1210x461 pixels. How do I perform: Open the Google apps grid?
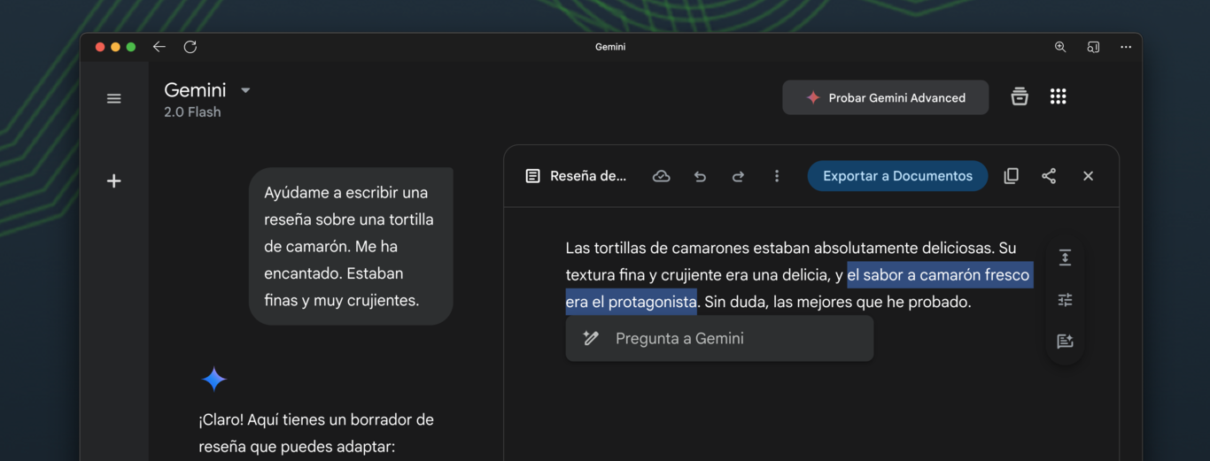(1058, 97)
